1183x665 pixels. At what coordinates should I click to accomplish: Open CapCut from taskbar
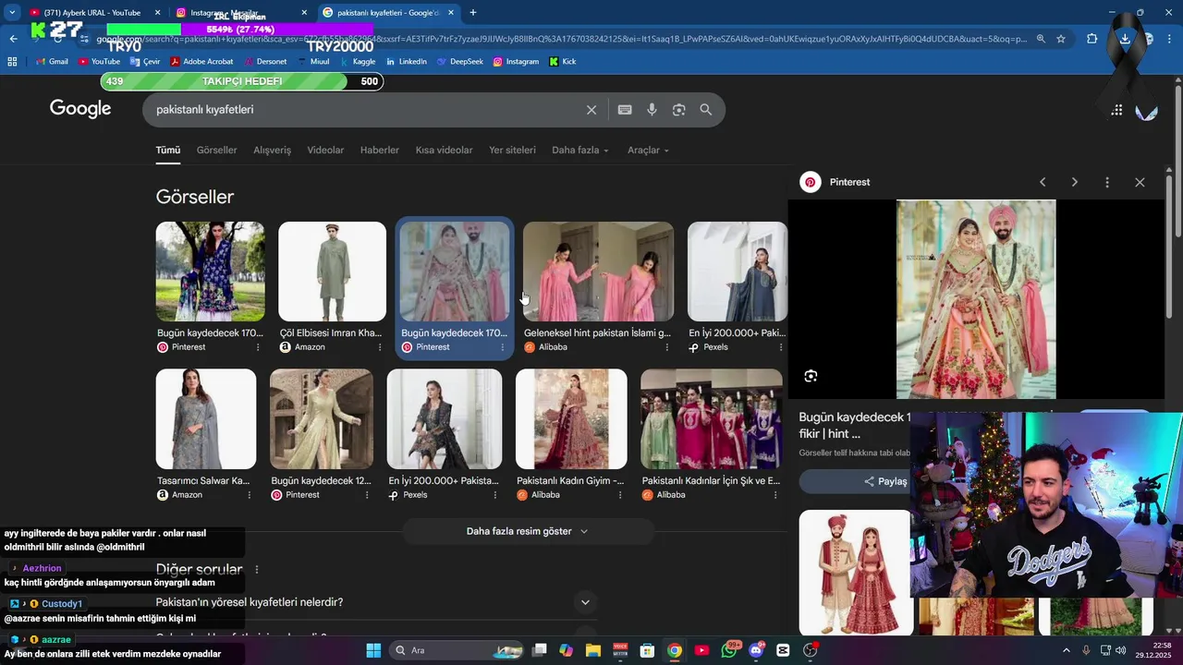tap(784, 650)
